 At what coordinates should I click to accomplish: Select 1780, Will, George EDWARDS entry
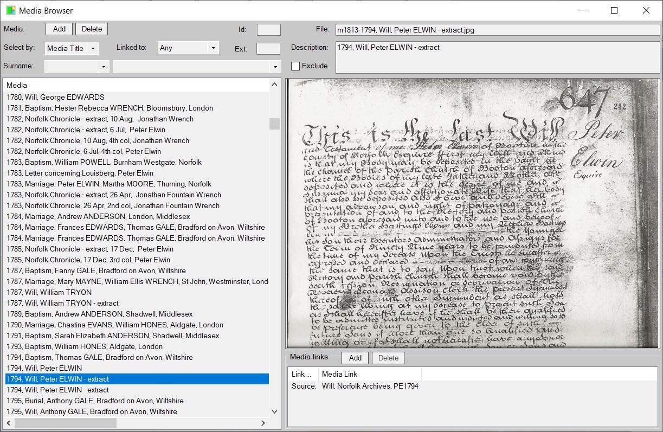[x=55, y=98]
